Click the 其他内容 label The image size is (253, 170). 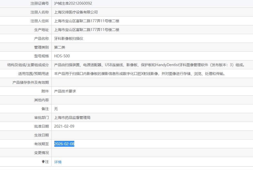click(x=41, y=100)
